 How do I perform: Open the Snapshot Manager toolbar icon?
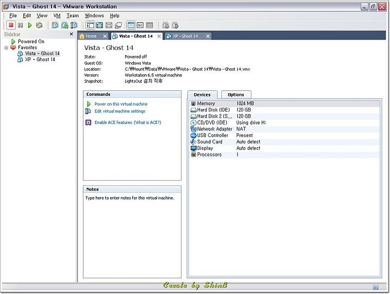tap(74, 25)
